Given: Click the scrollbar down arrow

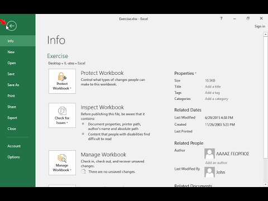Looking at the screenshot, I should click(x=265, y=184).
